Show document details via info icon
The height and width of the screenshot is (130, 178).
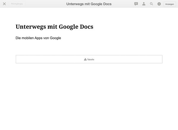coord(159,4)
